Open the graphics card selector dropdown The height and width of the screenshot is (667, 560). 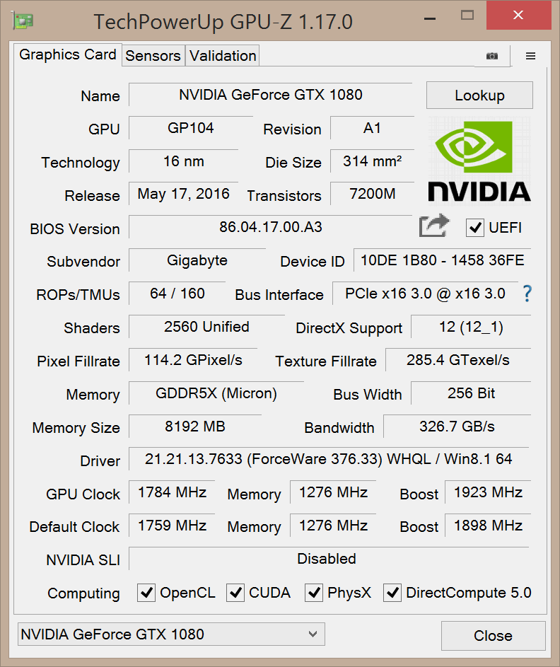pyautogui.click(x=170, y=634)
